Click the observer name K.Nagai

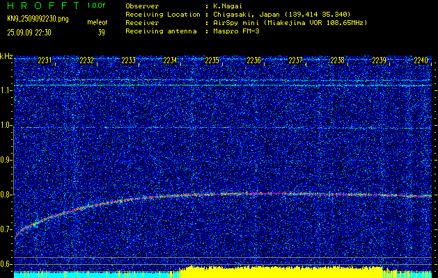(226, 6)
